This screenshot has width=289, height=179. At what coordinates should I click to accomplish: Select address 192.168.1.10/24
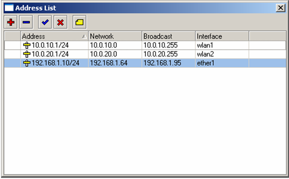coord(56,63)
